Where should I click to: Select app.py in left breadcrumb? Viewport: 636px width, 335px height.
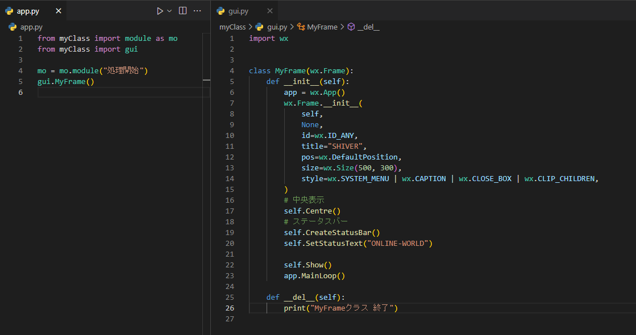tap(31, 27)
